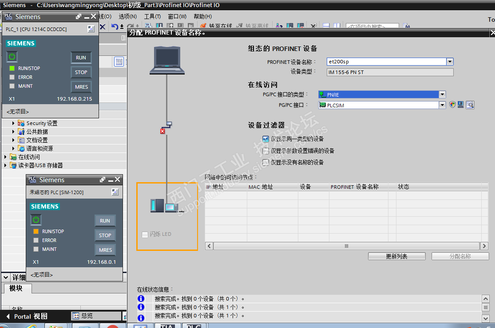Toggle 仅显示同一类型的设备 checkbox
Screen dimensions: 495x328
click(266, 139)
